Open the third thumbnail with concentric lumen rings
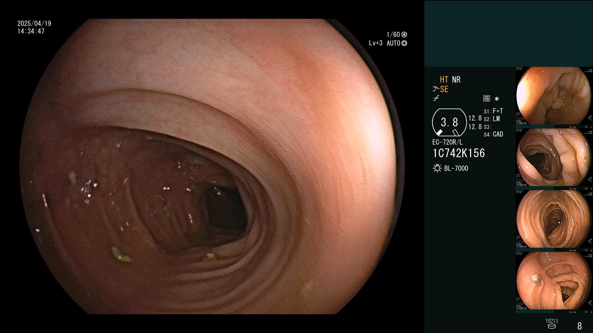The height and width of the screenshot is (333, 593). 554,219
